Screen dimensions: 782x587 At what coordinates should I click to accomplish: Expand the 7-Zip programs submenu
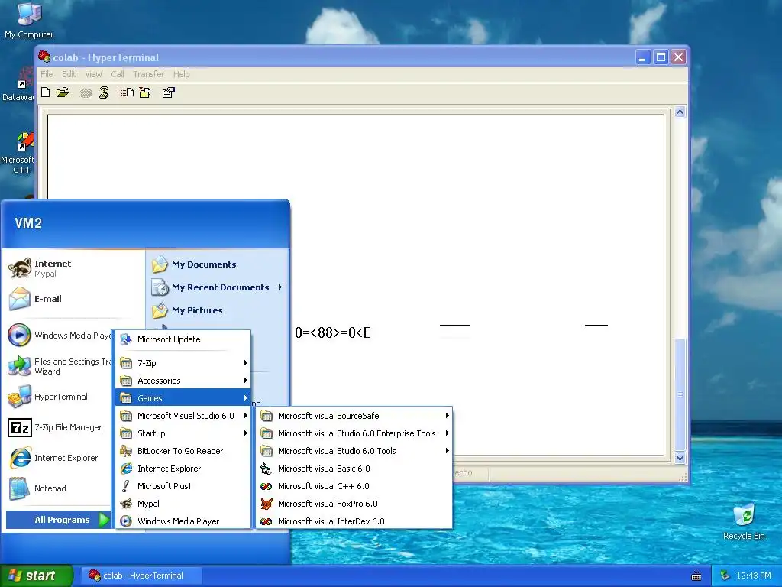(x=183, y=363)
